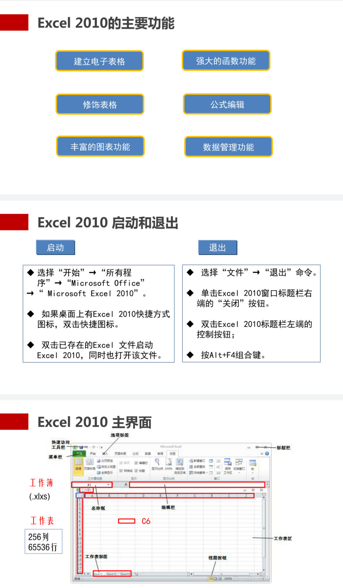The width and height of the screenshot is (343, 588).
Task: Click the blue help question mark icon
Action: [267, 454]
